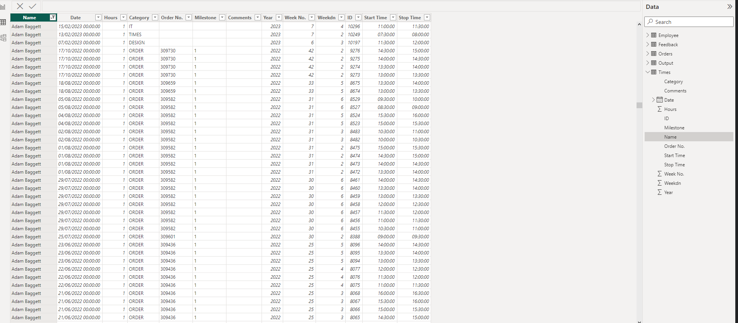
Task: Switch to Table view in the left sidebar
Action: pos(3,22)
